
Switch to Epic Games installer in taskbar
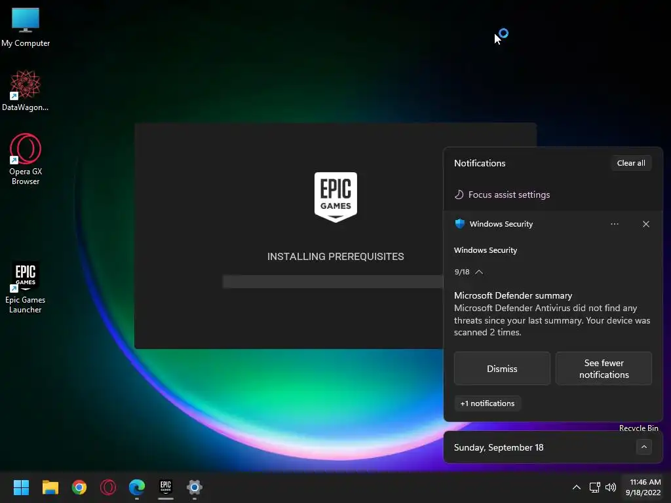(166, 487)
